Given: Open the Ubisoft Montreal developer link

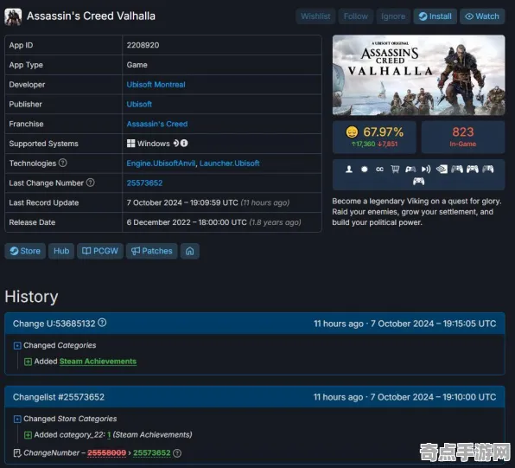Looking at the screenshot, I should 156,85.
